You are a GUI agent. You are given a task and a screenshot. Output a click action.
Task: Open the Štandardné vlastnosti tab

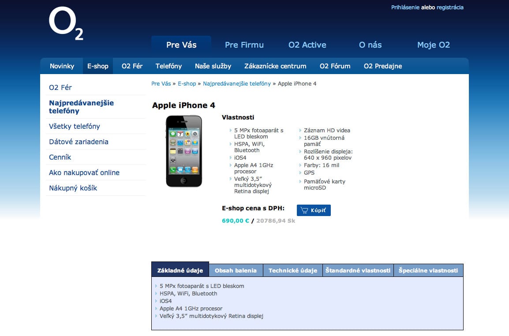(x=358, y=270)
